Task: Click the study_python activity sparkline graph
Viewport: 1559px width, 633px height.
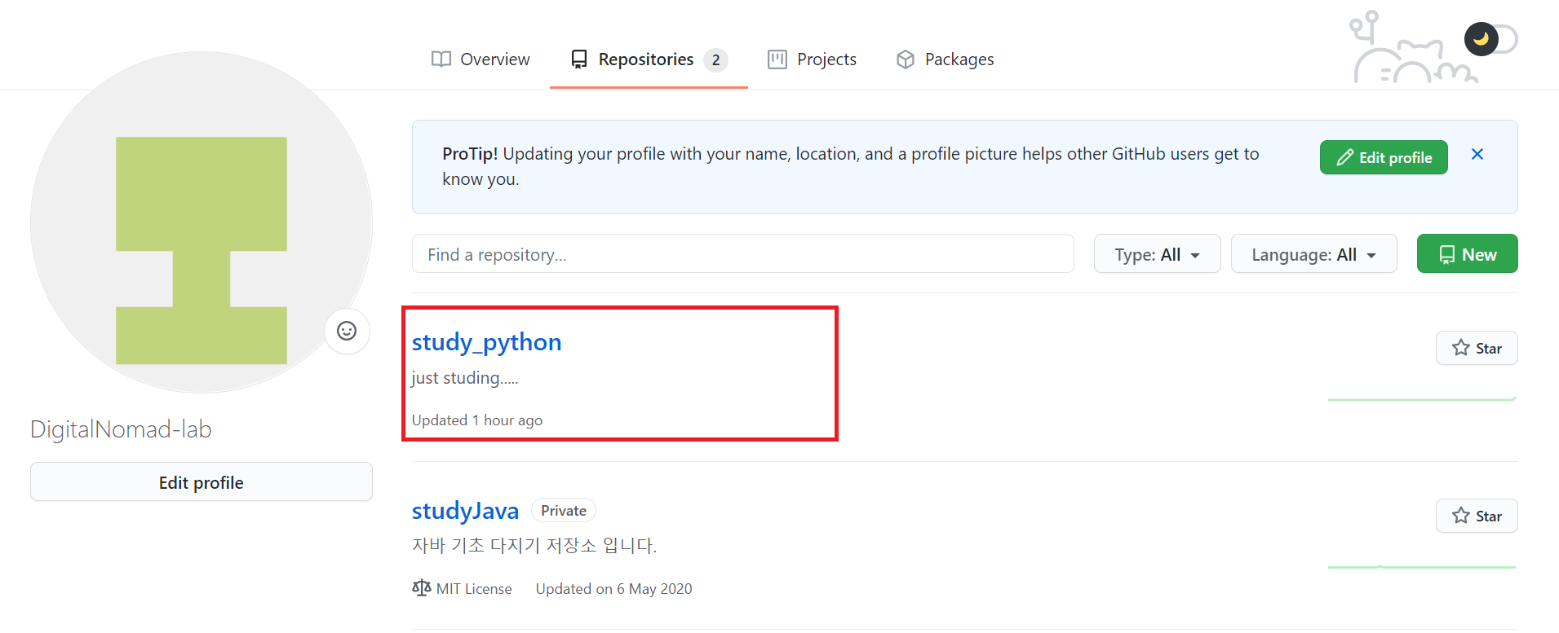Action: (x=1421, y=399)
